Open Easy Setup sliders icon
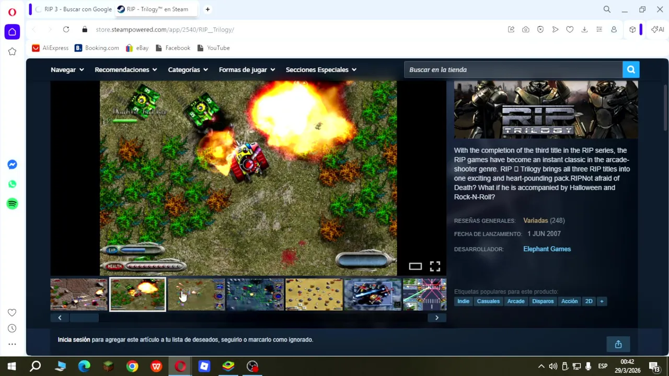 point(599,29)
